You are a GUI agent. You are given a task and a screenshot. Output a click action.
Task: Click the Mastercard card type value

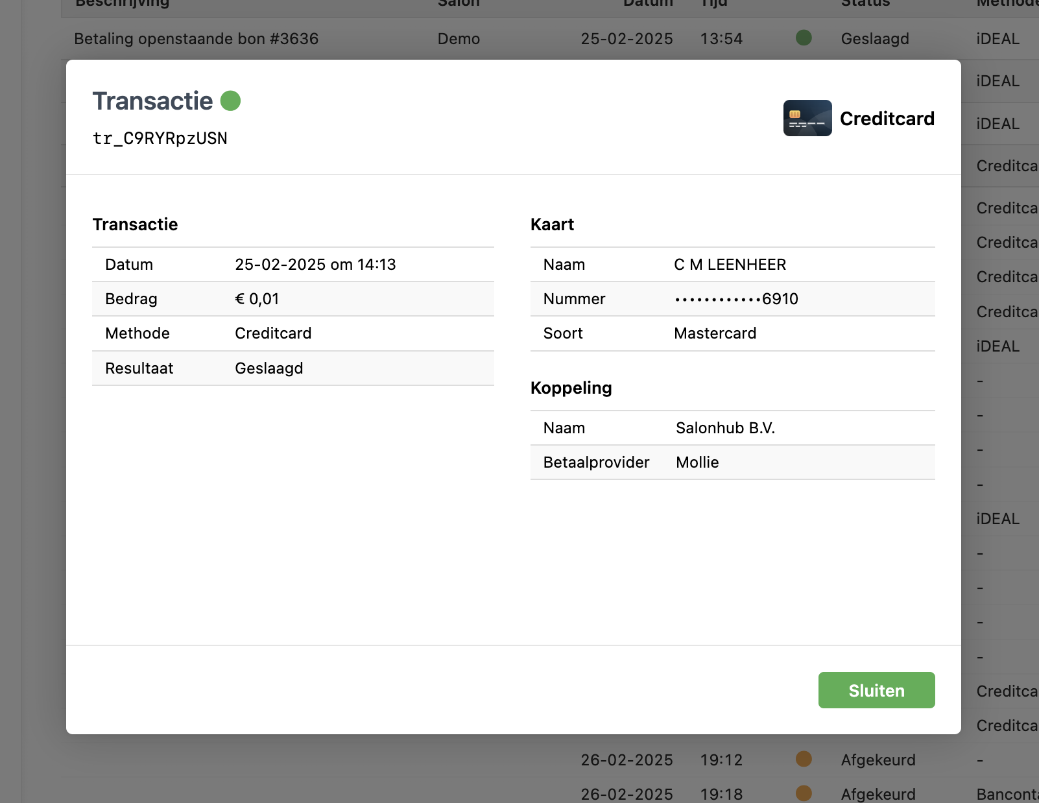pyautogui.click(x=715, y=333)
